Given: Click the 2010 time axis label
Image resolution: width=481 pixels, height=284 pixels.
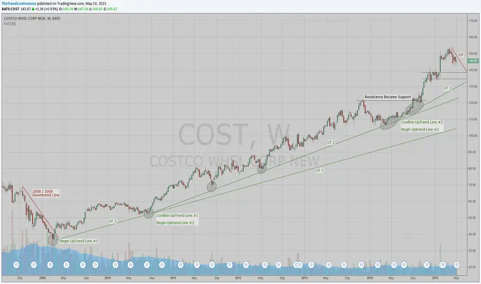Looking at the screenshot, I should pos(107,278).
